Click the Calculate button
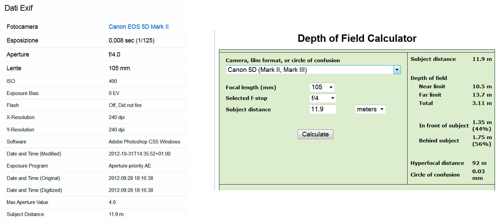504x224 pixels. tap(315, 134)
